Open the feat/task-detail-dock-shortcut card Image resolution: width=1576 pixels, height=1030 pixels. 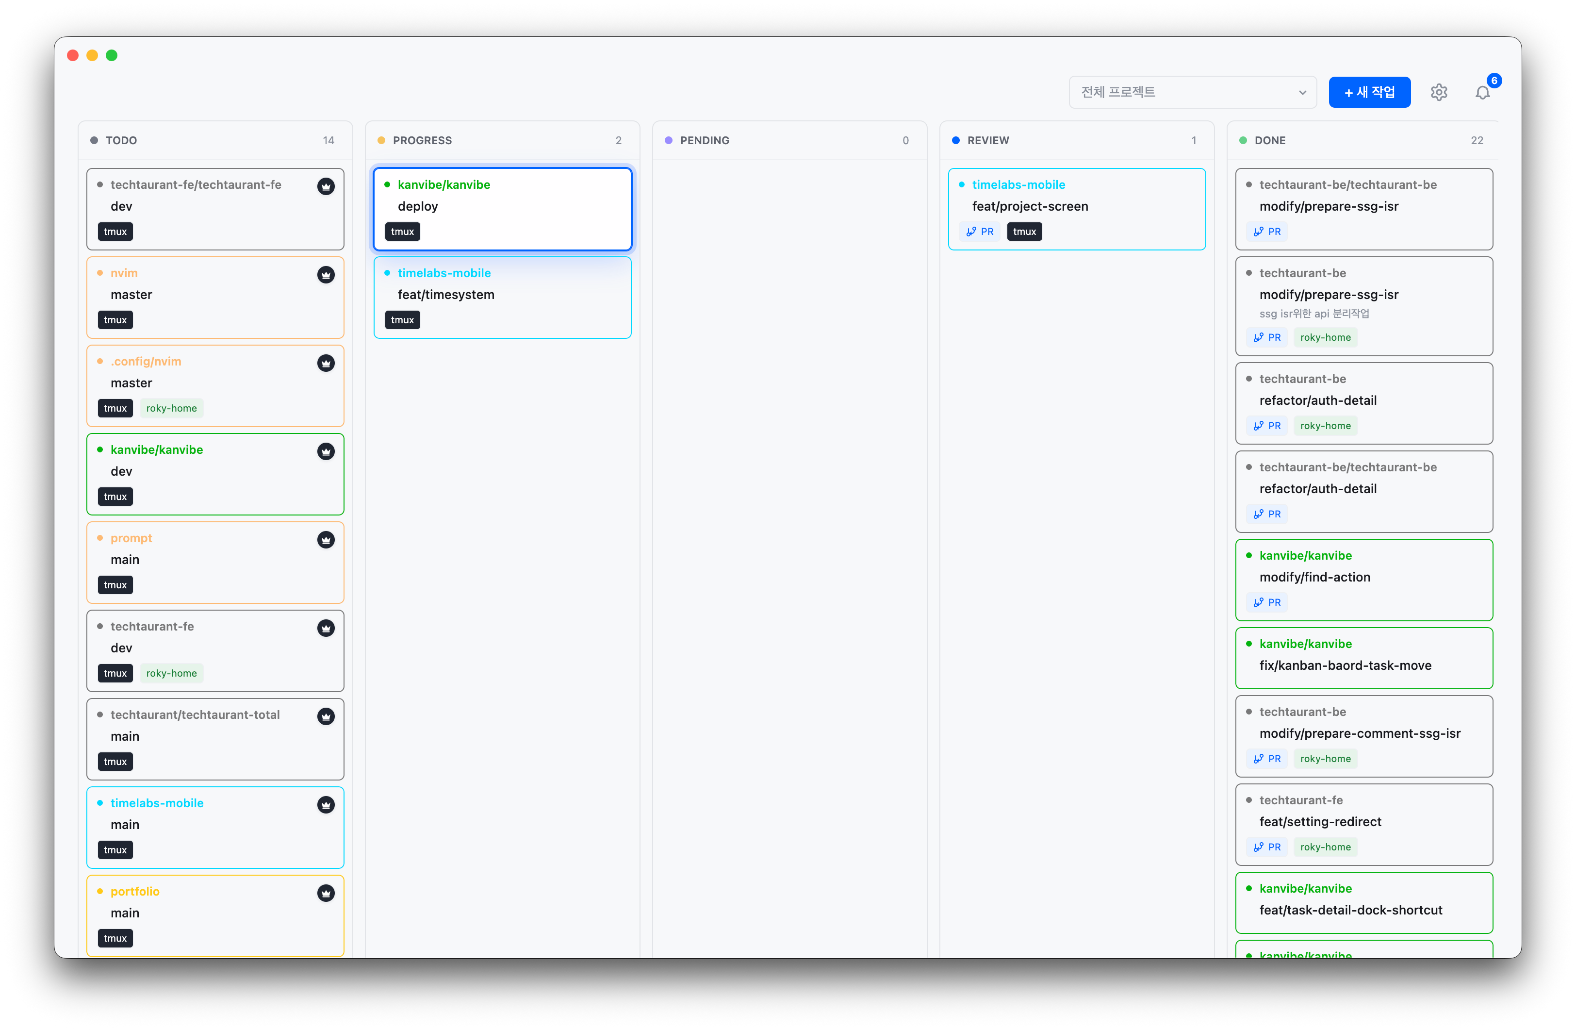coord(1364,902)
